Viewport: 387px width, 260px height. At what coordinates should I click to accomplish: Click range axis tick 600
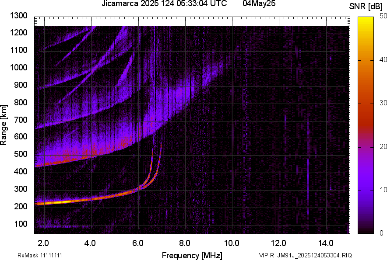[21, 137]
